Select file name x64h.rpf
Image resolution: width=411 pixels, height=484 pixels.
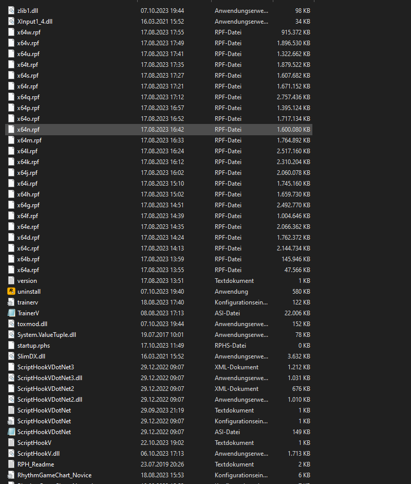point(28,194)
